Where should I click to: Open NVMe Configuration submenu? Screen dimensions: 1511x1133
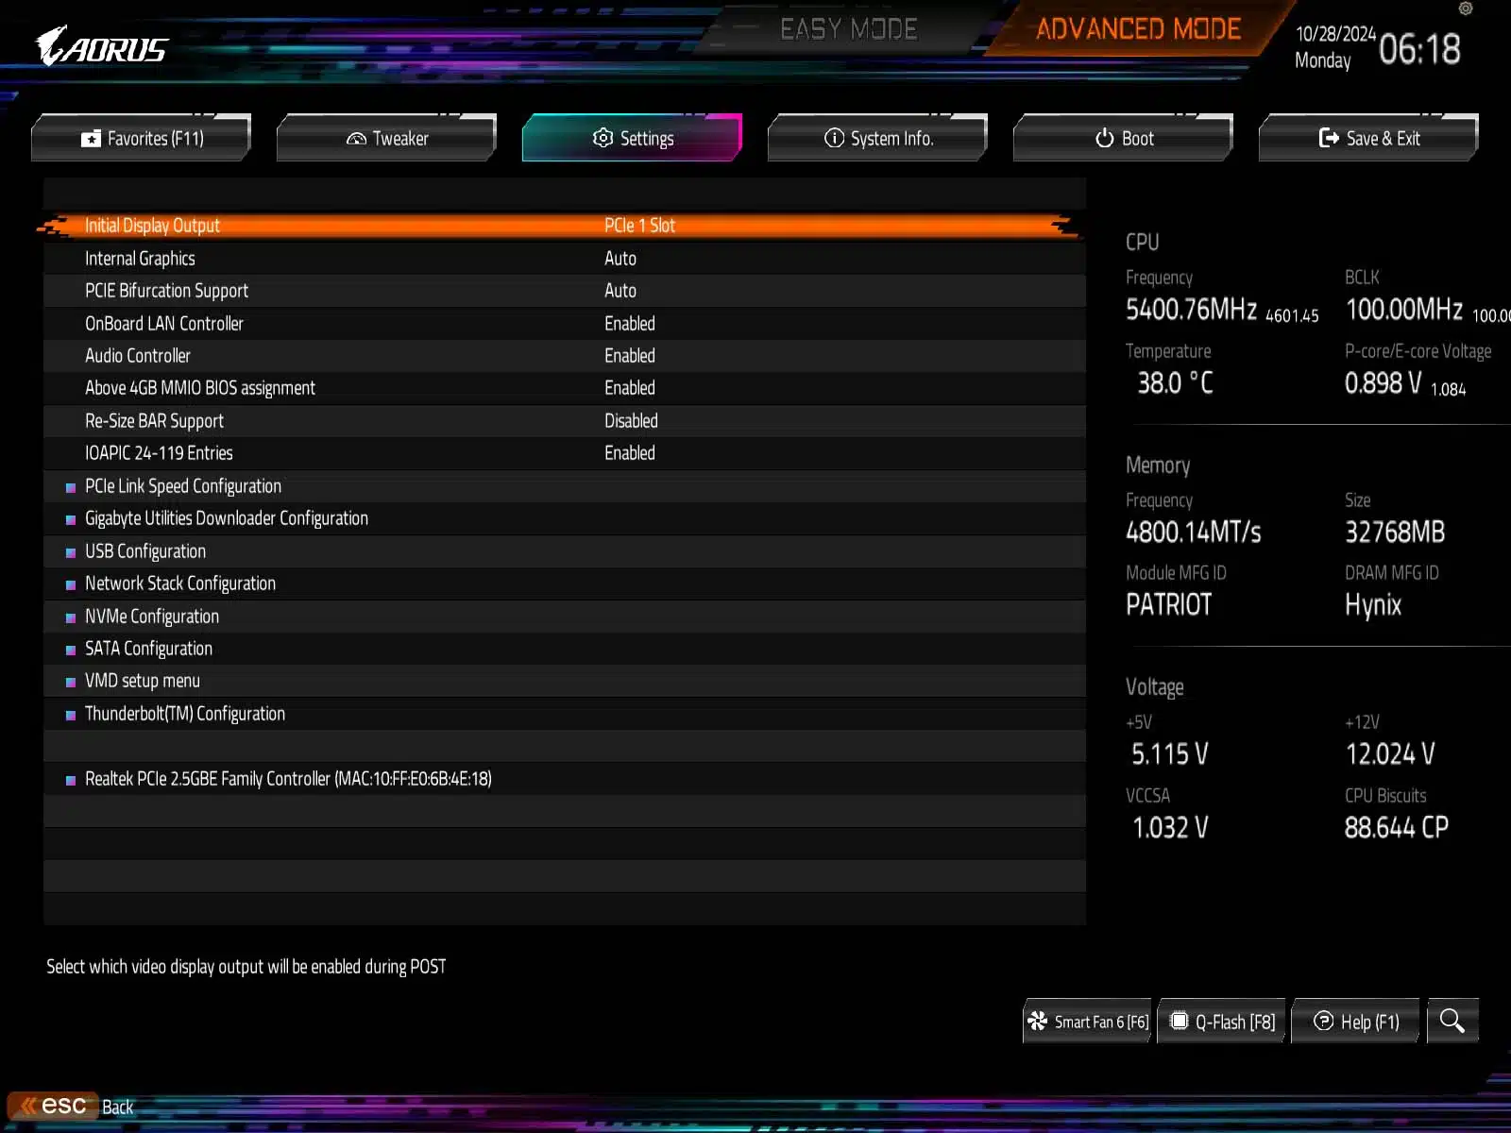[x=152, y=617]
